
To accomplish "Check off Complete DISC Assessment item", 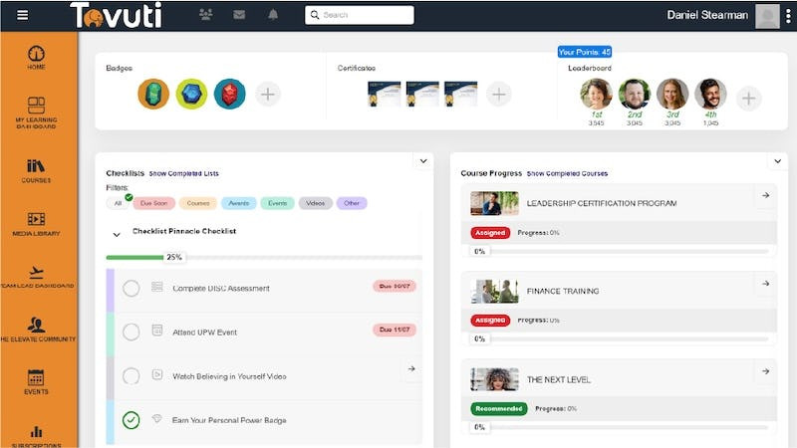I will pos(132,289).
